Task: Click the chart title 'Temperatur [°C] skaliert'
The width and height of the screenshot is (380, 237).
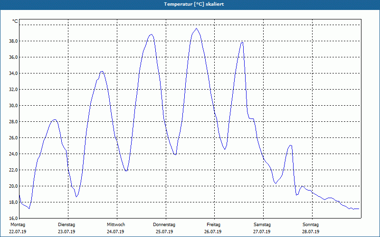Action: point(194,4)
